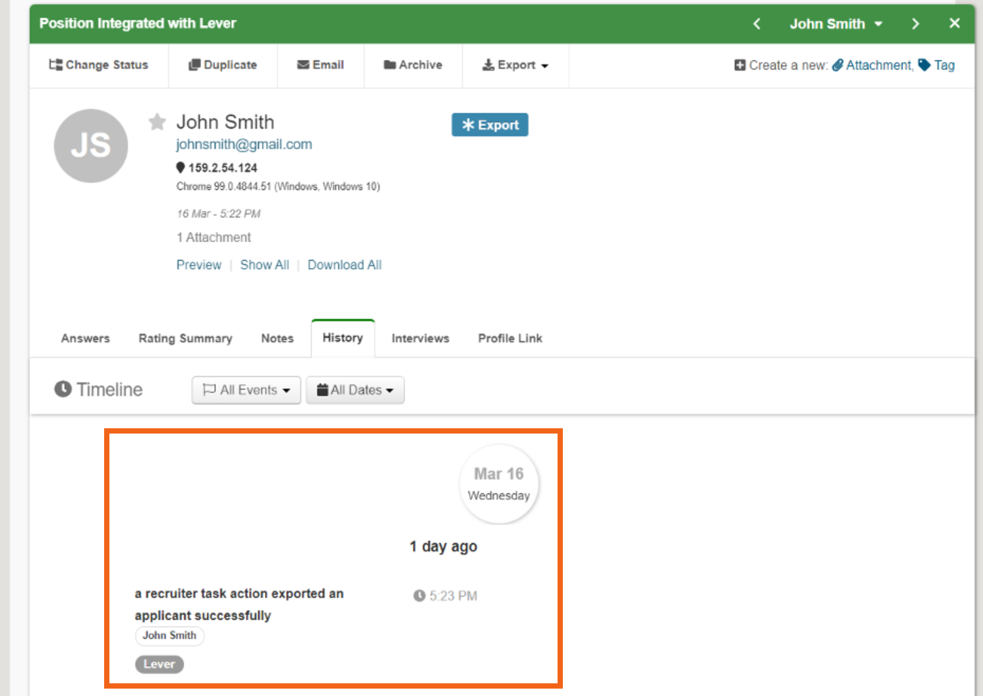Screen dimensions: 983x696
Task: Navigate to next candidate with right chevron
Action: (x=915, y=23)
